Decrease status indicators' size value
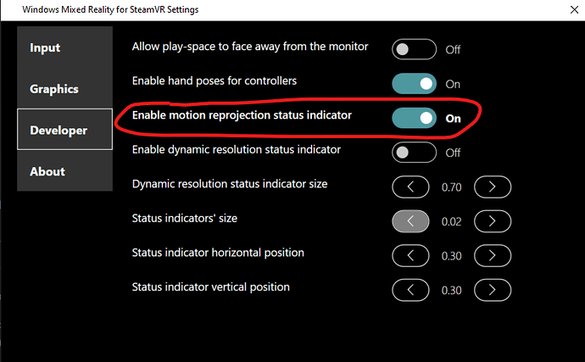 (x=410, y=220)
